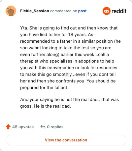Image resolution: width=132 pixels, height=151 pixels.
Task: Click the line mentioning "therapist who specialises"
Action: click(x=67, y=61)
